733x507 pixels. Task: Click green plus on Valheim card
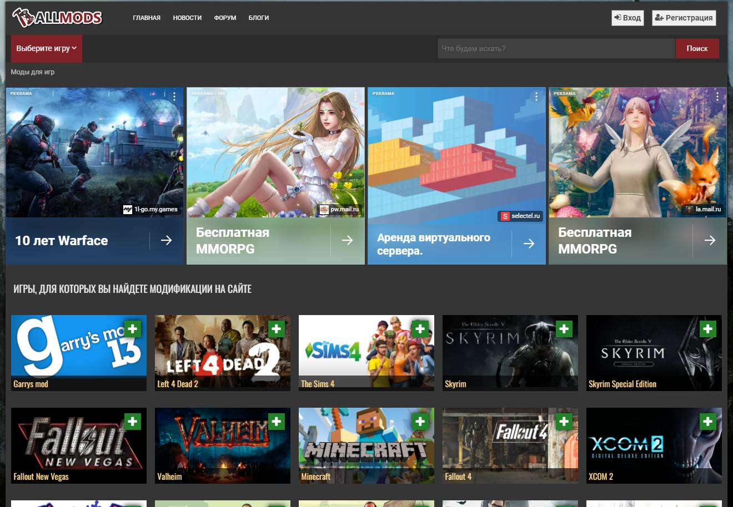276,422
